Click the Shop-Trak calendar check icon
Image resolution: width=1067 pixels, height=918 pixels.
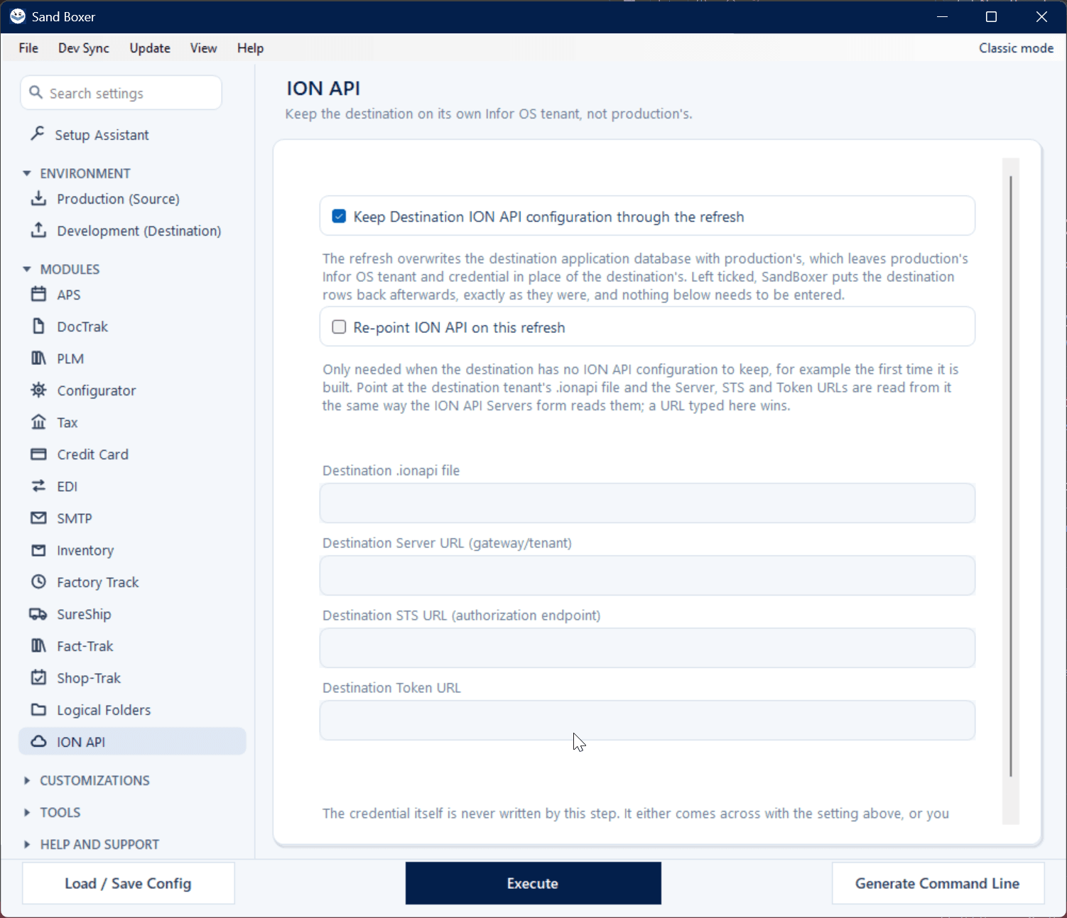[x=39, y=677]
